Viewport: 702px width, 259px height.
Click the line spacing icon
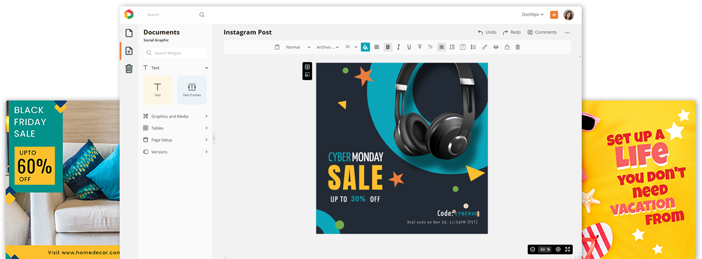[452, 47]
